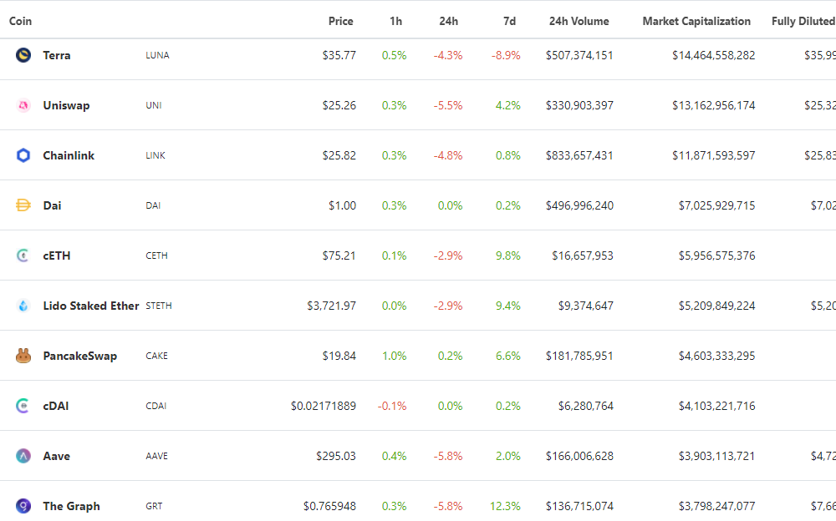Image resolution: width=836 pixels, height=521 pixels.
Task: Click the Chainlink hexagon logo icon
Action: click(23, 155)
